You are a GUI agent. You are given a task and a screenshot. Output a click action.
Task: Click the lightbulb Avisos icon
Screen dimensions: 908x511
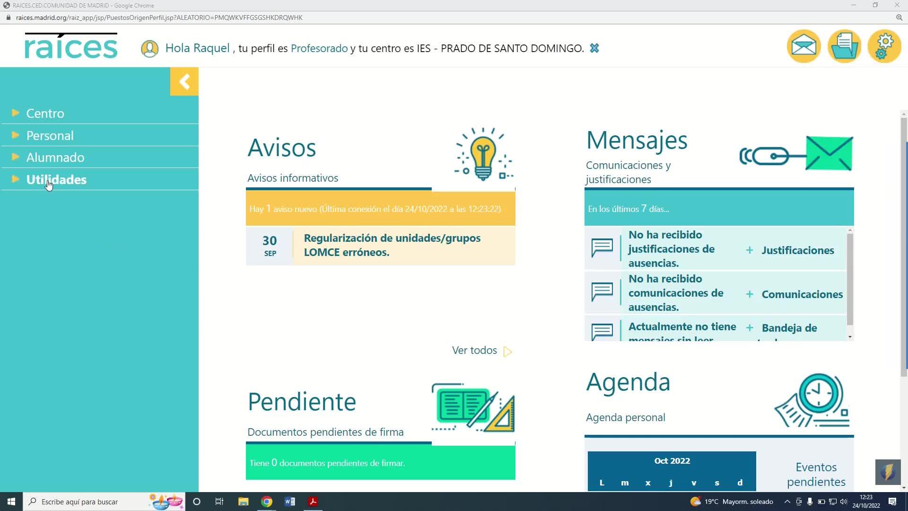click(483, 154)
